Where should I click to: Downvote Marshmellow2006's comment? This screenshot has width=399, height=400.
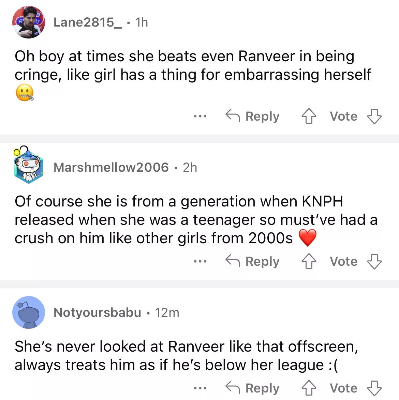(x=374, y=261)
